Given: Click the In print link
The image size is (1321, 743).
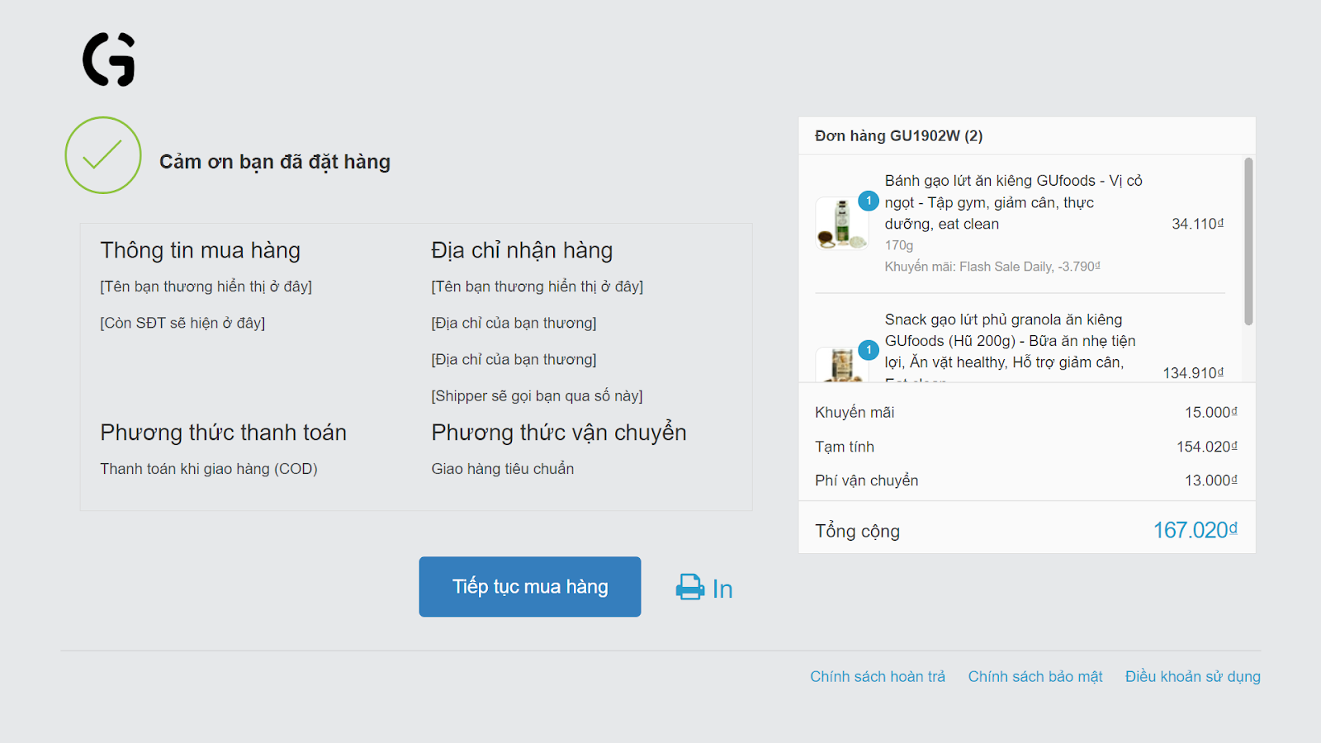Looking at the screenshot, I should point(722,589).
